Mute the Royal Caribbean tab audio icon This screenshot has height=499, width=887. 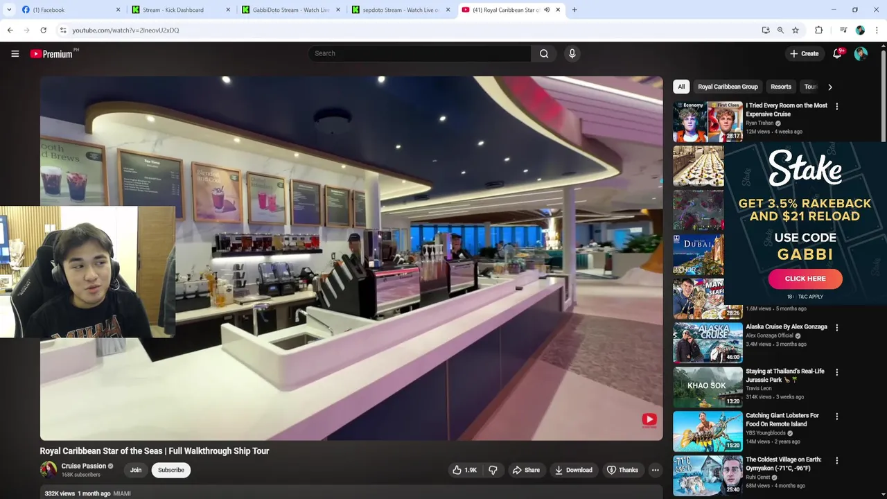pyautogui.click(x=547, y=10)
